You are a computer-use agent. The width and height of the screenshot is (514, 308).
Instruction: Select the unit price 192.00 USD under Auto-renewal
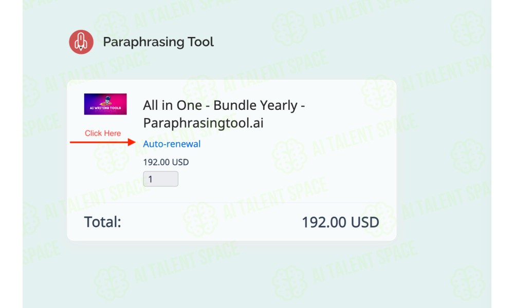166,162
